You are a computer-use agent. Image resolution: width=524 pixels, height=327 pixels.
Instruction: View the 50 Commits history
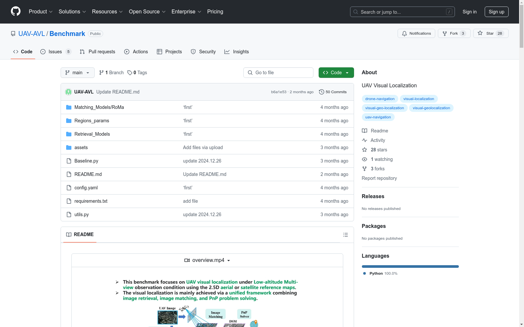(333, 92)
